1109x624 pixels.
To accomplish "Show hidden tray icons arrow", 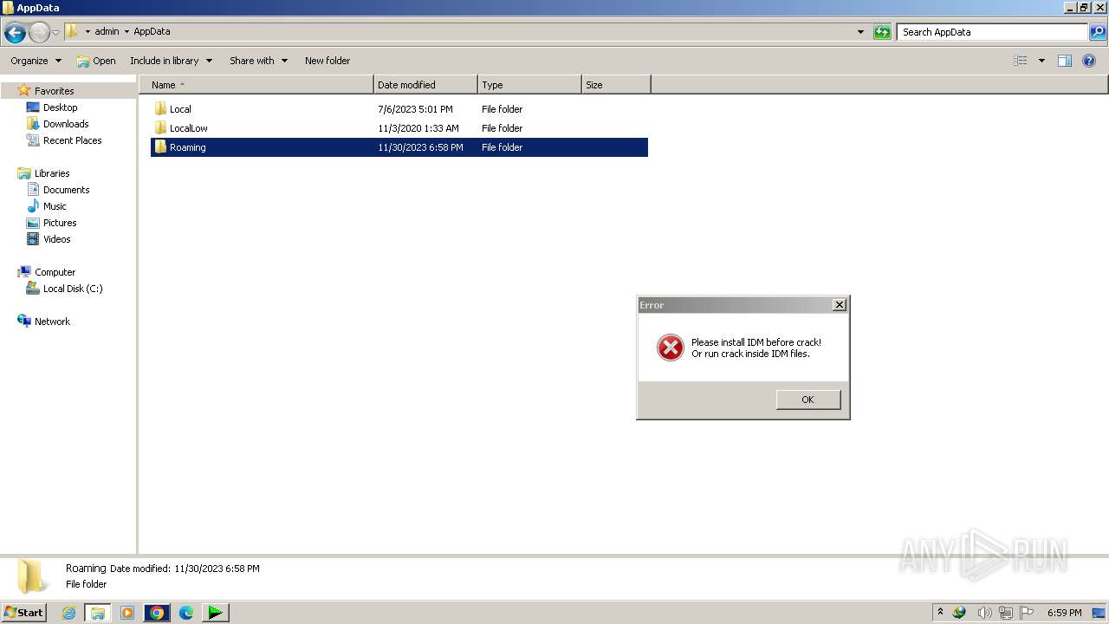I will pos(940,613).
